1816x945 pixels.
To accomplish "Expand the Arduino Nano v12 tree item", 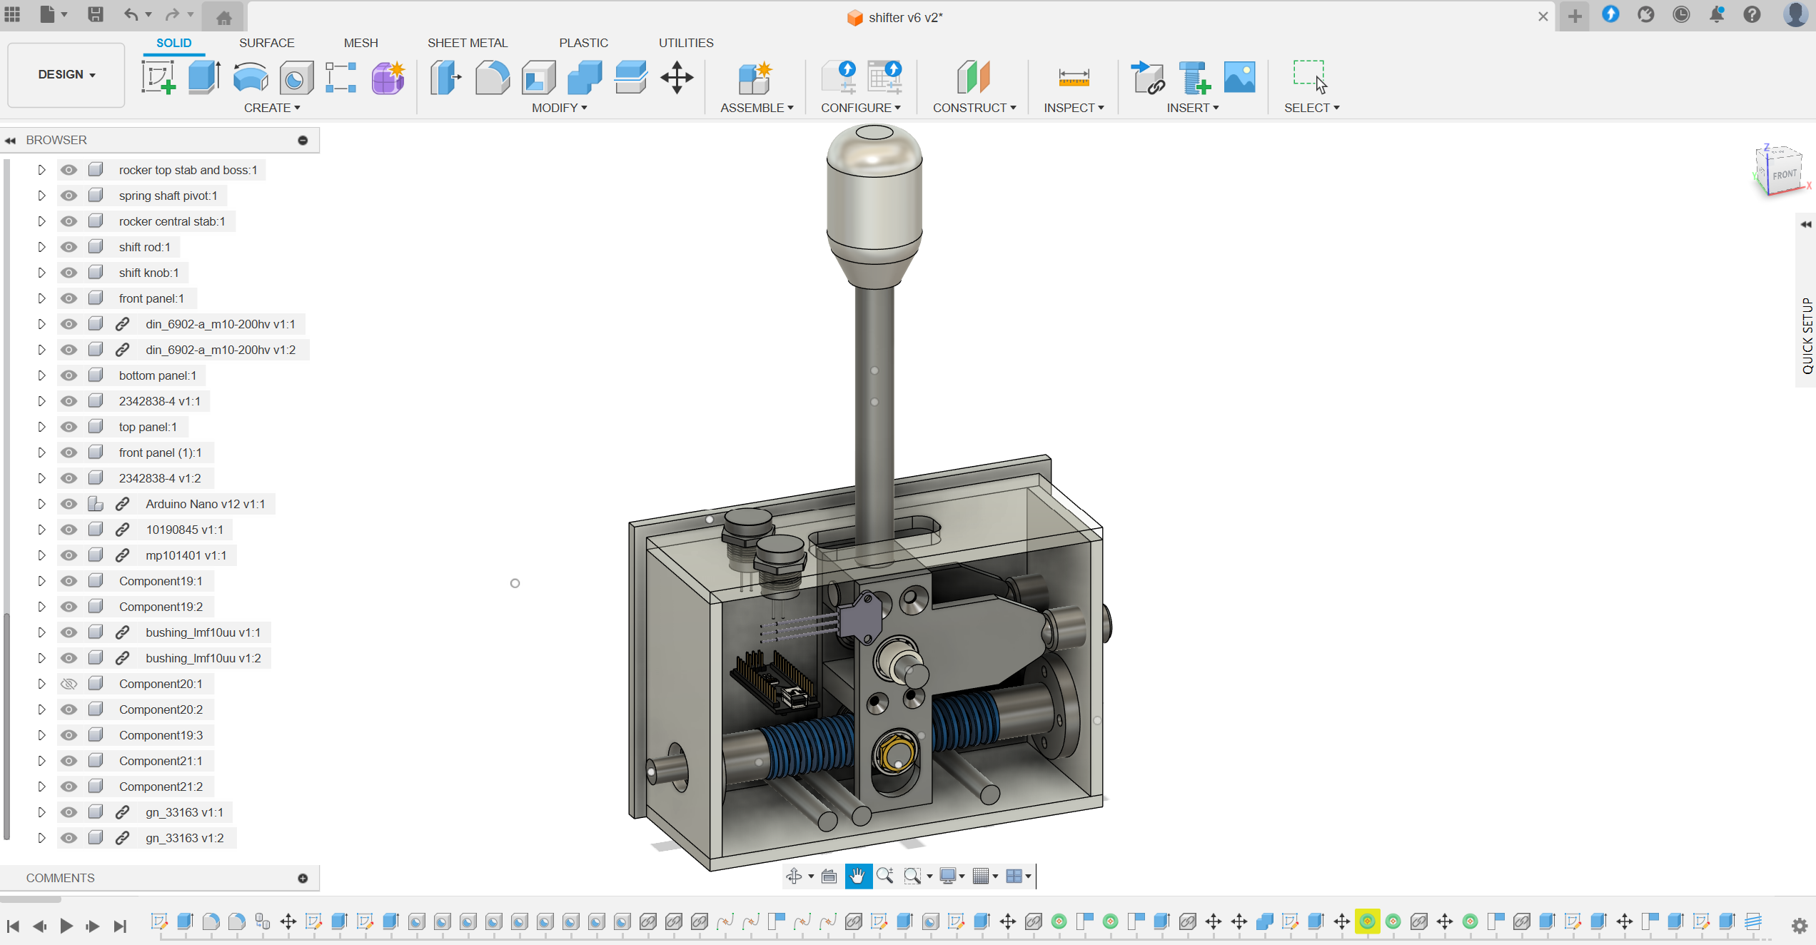I will coord(41,503).
